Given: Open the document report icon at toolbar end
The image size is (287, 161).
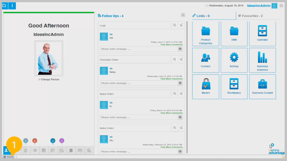Looking at the screenshot, I should pyautogui.click(x=89, y=150).
